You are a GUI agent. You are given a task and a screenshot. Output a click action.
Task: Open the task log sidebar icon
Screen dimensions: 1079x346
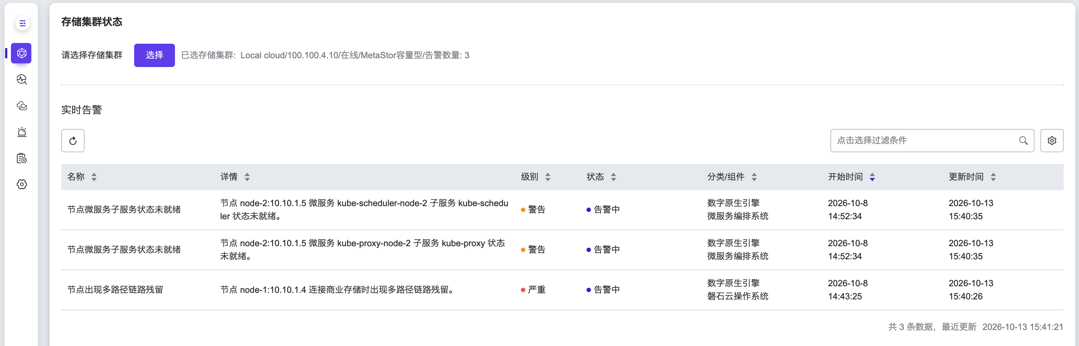click(22, 158)
